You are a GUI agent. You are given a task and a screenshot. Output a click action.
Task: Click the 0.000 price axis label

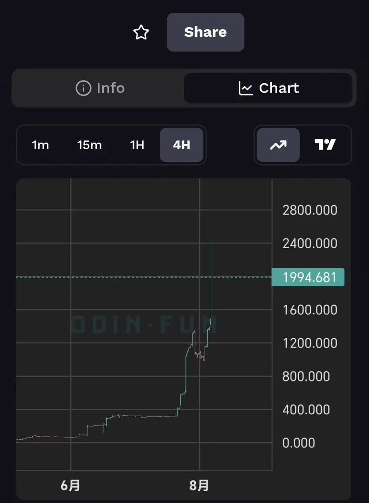coord(299,443)
